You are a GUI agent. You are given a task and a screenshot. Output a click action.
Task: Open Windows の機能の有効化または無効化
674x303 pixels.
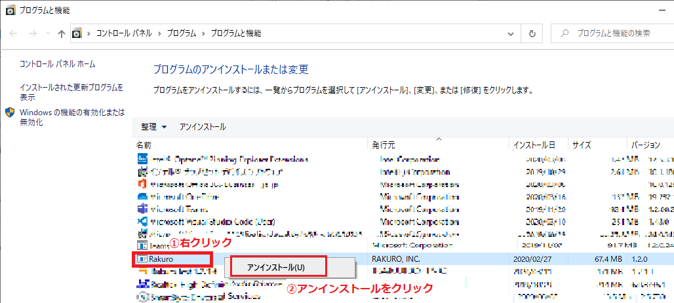(72, 117)
